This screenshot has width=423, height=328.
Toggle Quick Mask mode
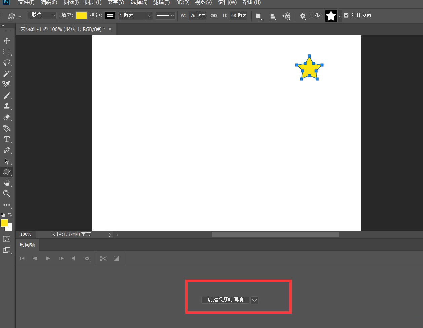click(x=7, y=239)
